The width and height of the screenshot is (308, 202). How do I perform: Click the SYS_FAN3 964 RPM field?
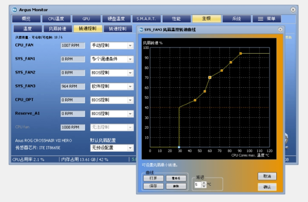pyautogui.click(x=73, y=86)
